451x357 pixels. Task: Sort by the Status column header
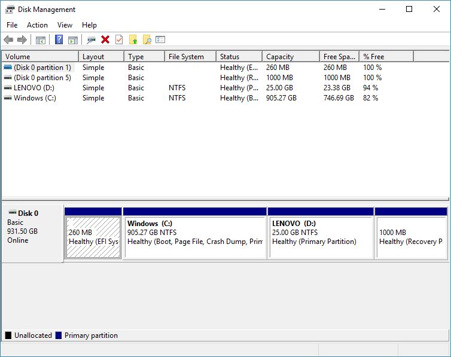(x=239, y=57)
